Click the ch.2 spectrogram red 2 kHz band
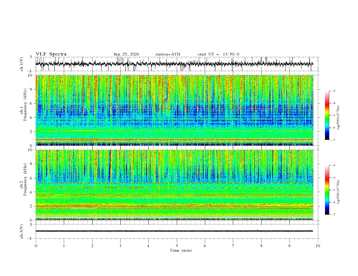The image size is (358, 276). click(x=174, y=206)
